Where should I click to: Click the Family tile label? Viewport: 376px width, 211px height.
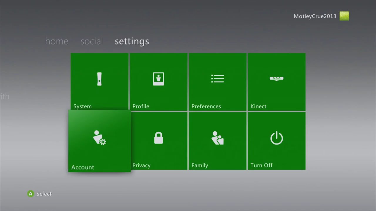click(x=200, y=166)
